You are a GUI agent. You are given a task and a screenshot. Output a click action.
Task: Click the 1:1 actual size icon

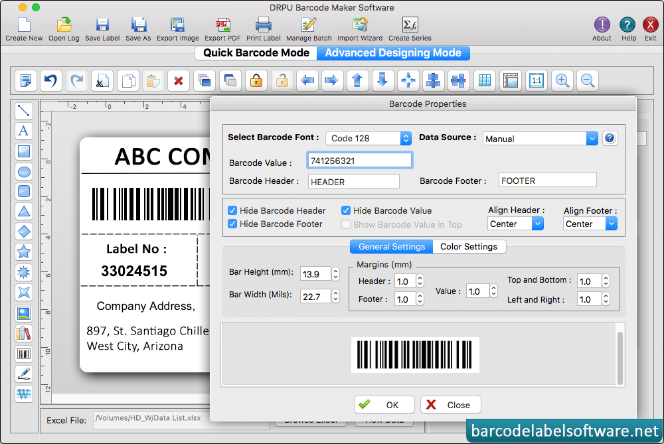tap(537, 80)
